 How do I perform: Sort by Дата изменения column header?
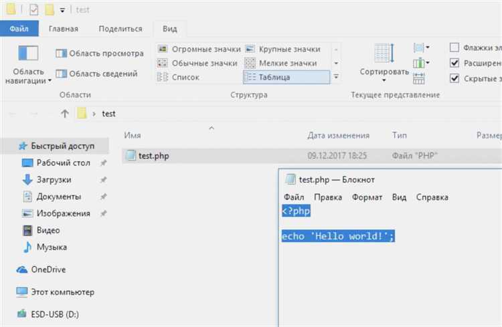[x=339, y=135]
